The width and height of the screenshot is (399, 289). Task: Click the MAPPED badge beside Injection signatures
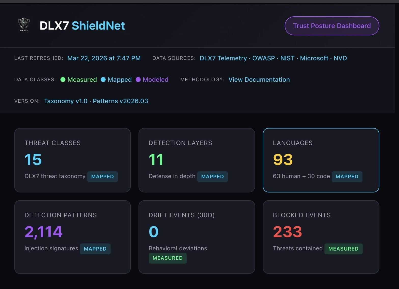(x=95, y=249)
